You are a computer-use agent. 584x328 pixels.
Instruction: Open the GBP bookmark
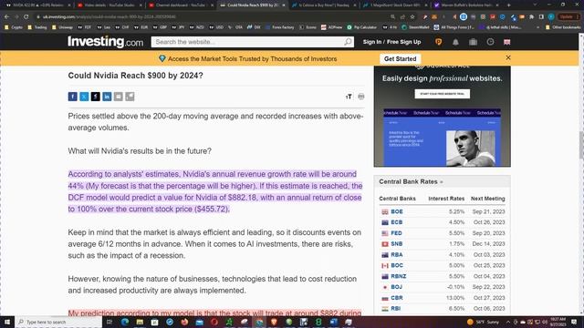coord(160,27)
